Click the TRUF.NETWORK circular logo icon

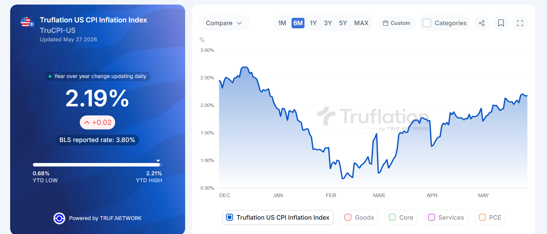tap(59, 218)
